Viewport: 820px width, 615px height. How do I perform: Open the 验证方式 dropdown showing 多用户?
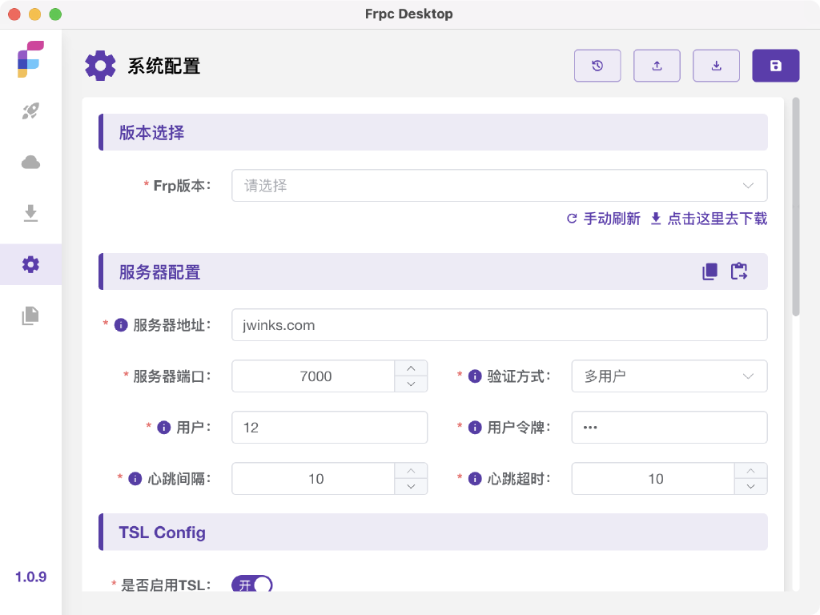point(669,376)
